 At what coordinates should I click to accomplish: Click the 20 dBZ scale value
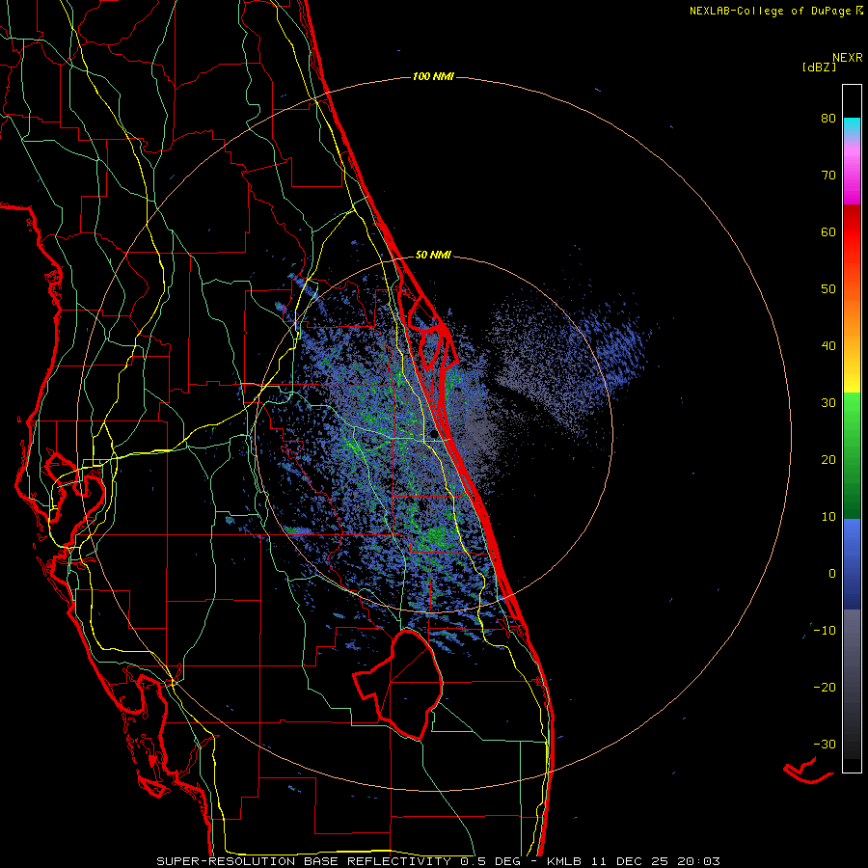pyautogui.click(x=828, y=460)
